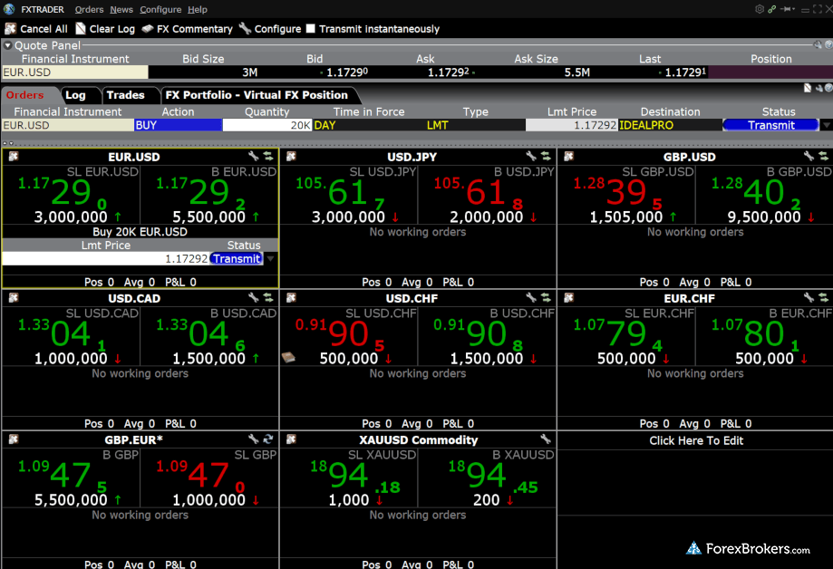Click the Configure button in the toolbar

(x=270, y=29)
